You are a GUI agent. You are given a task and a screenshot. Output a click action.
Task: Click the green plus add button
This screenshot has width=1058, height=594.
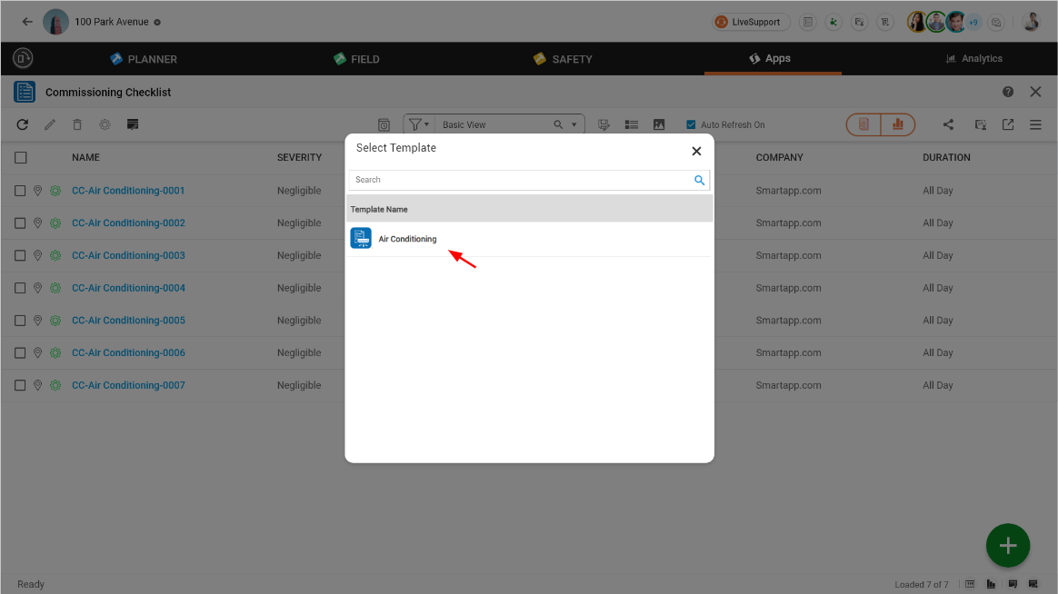[1008, 546]
